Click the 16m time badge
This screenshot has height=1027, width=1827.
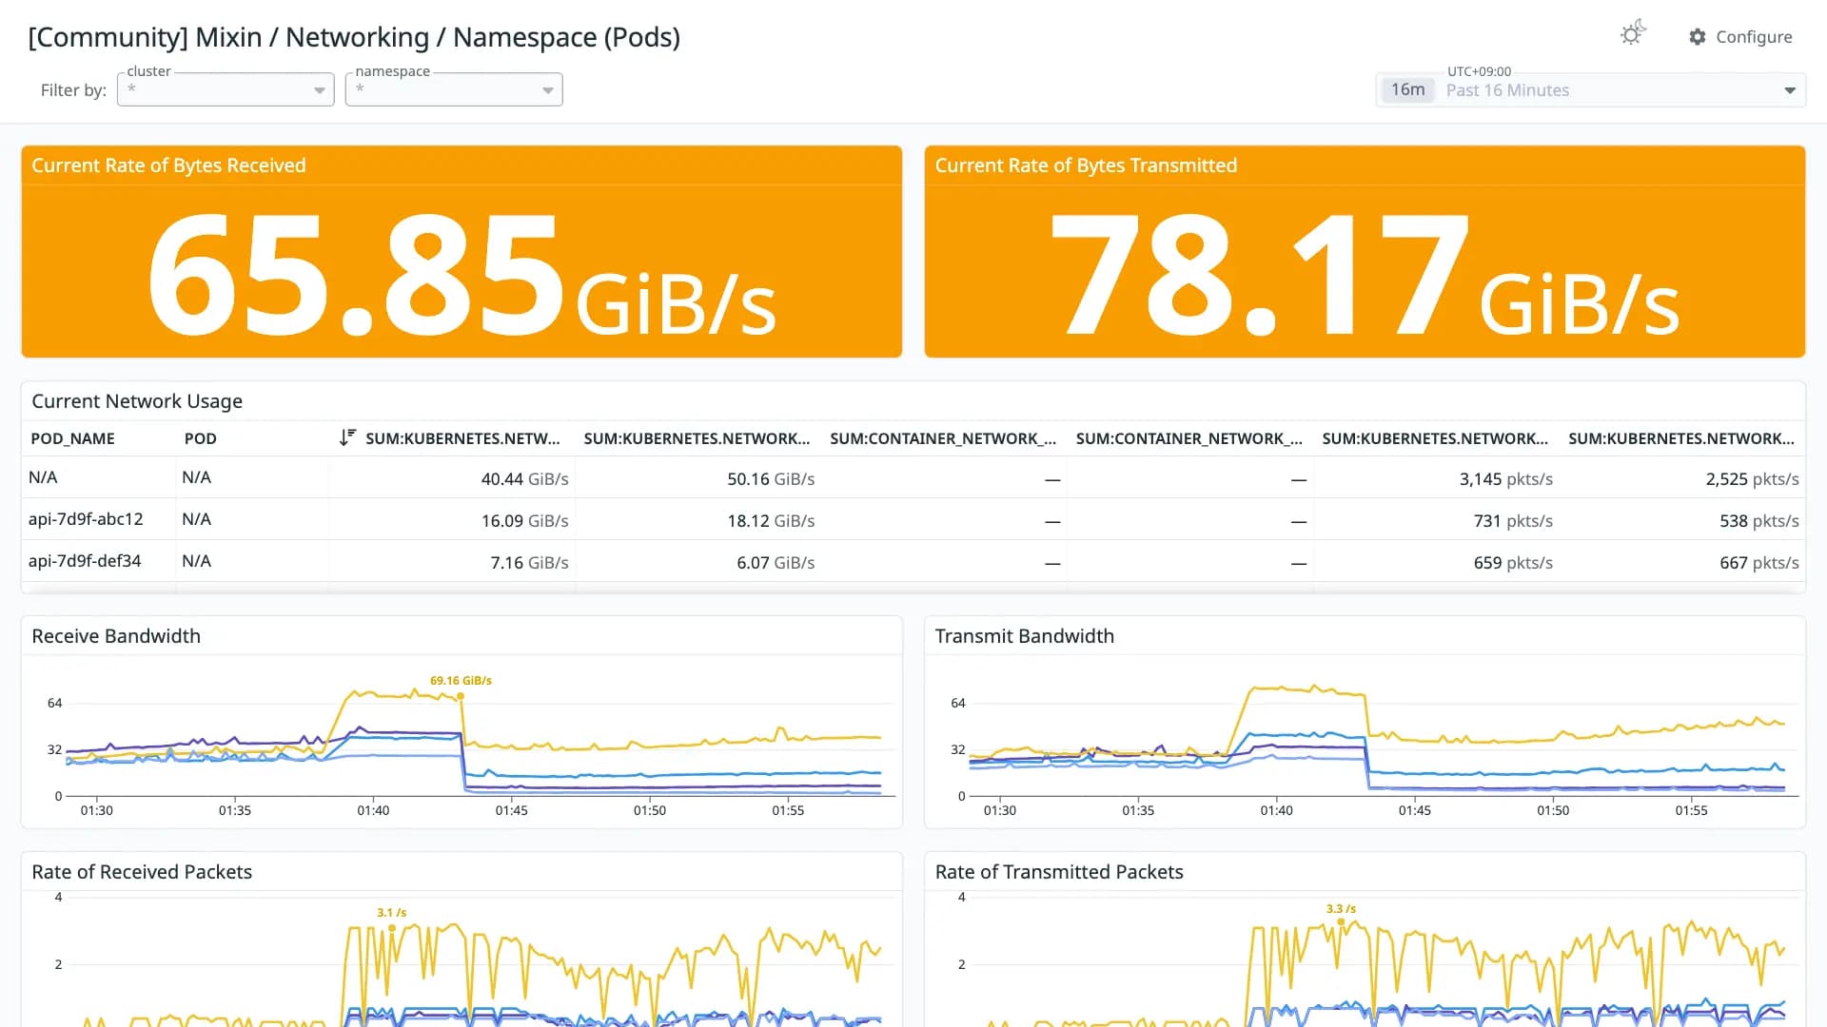click(1407, 90)
